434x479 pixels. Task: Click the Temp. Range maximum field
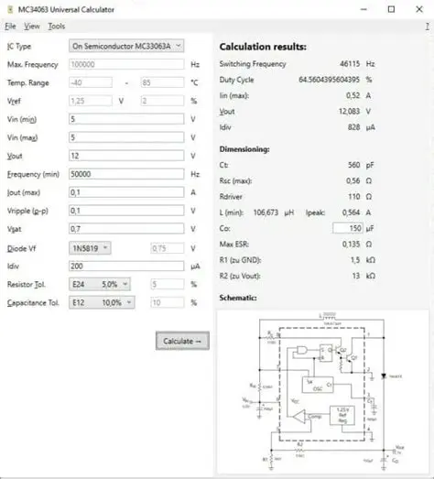[162, 82]
